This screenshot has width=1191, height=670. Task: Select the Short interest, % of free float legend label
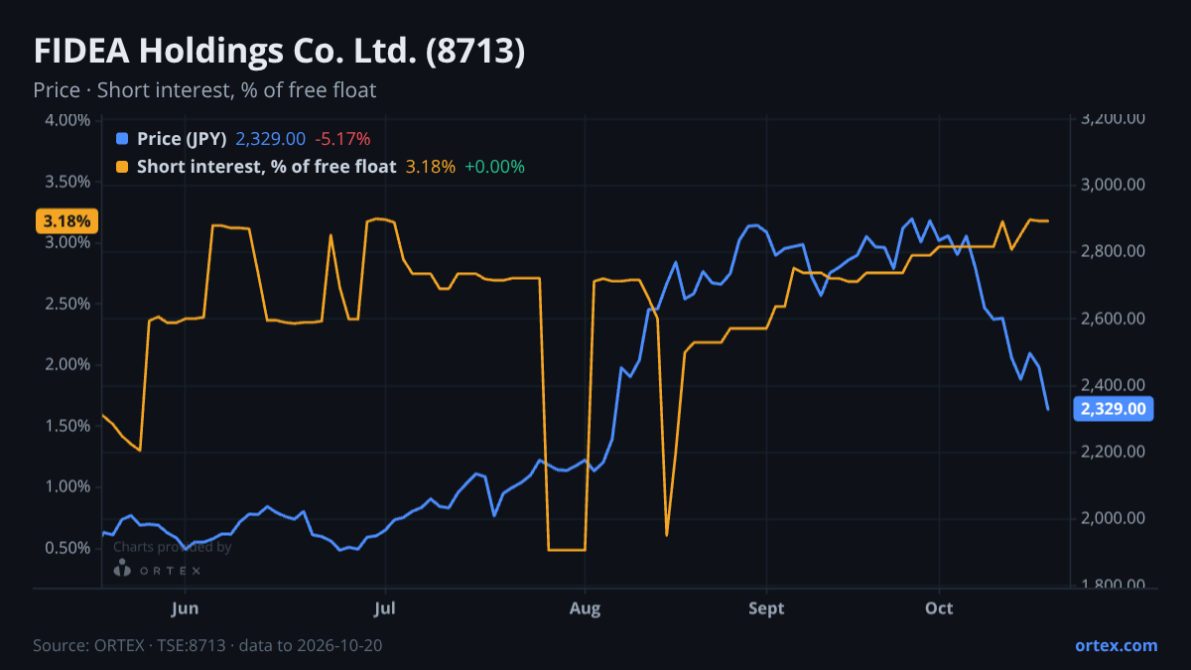[266, 167]
